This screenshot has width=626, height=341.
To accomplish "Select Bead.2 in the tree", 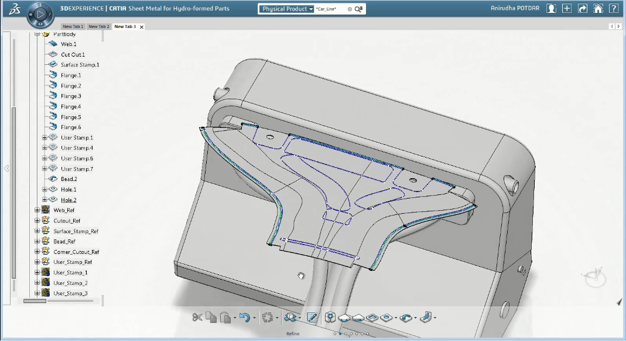I will point(69,179).
